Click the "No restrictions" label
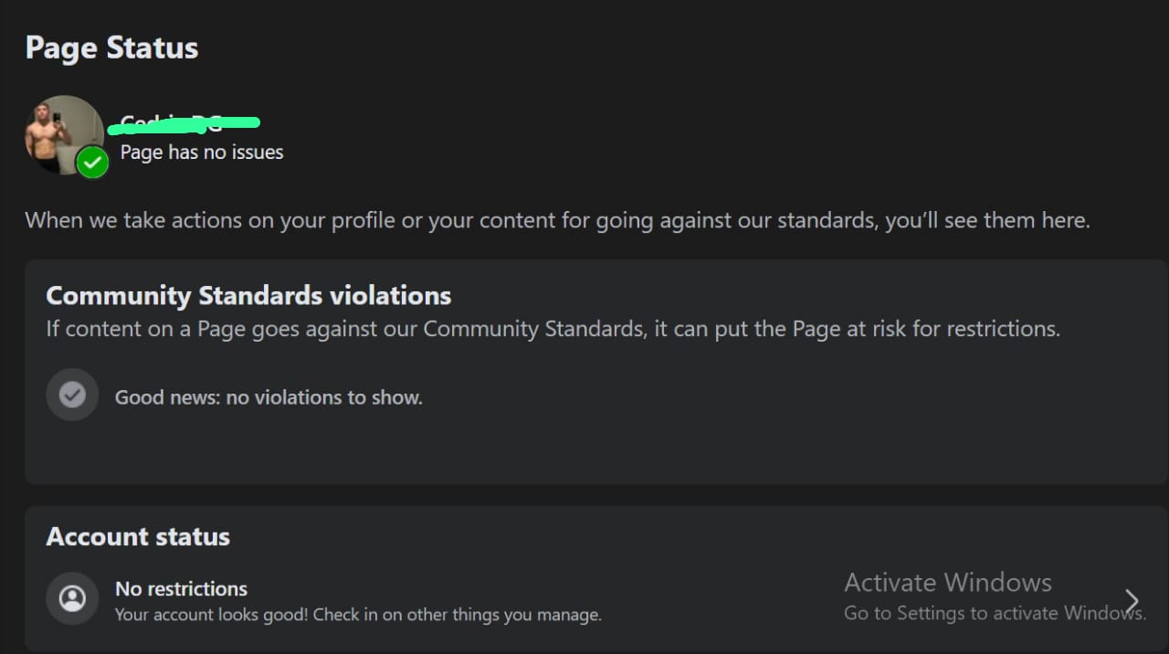The image size is (1169, 654). 181,588
